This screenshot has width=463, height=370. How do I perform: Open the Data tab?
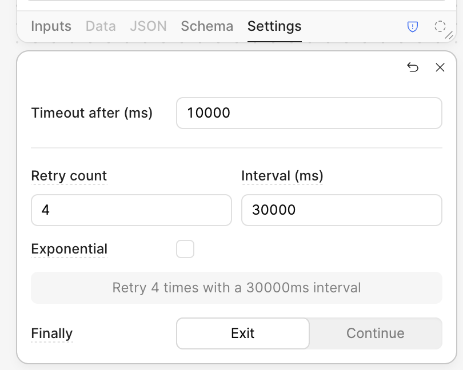101,26
